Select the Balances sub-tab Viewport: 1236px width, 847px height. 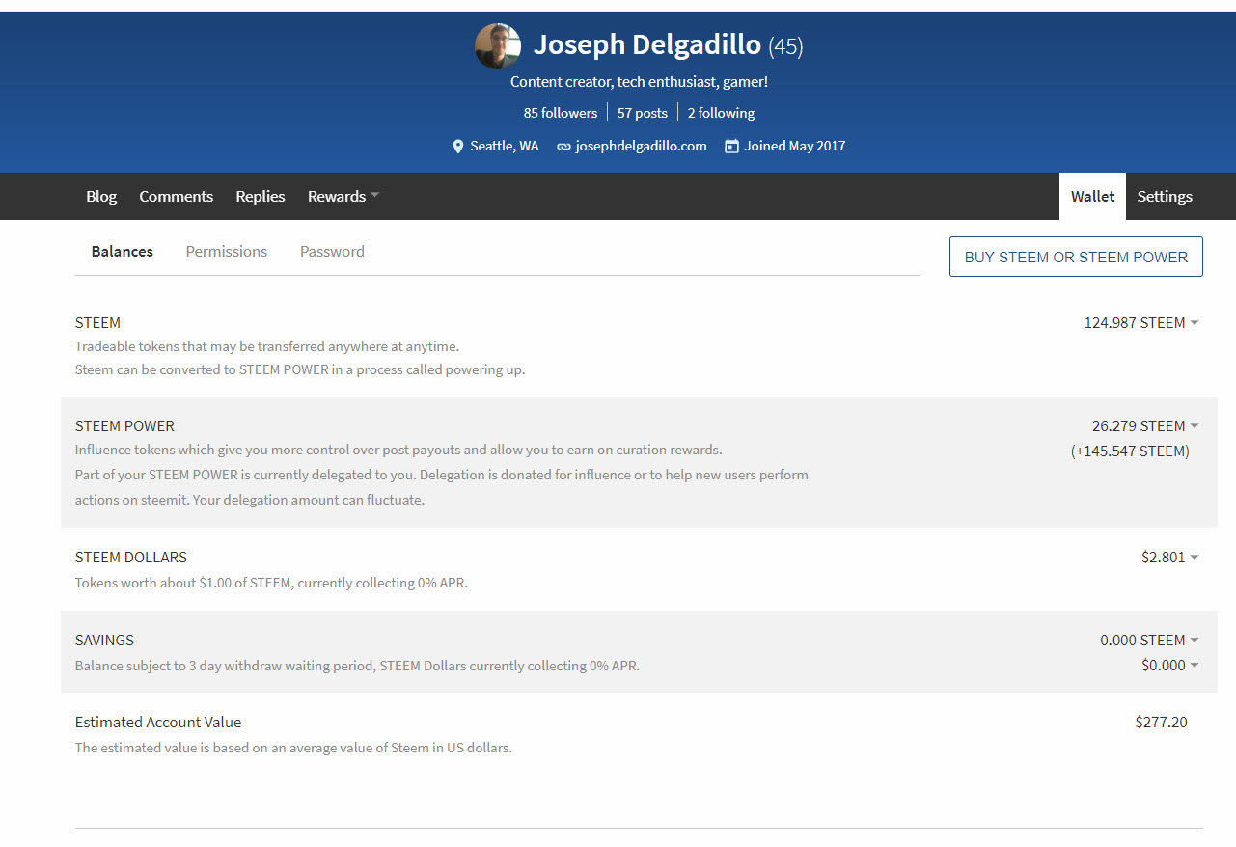(123, 251)
